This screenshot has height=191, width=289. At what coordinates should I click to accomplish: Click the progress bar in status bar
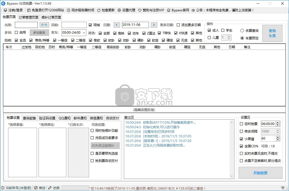point(75,188)
